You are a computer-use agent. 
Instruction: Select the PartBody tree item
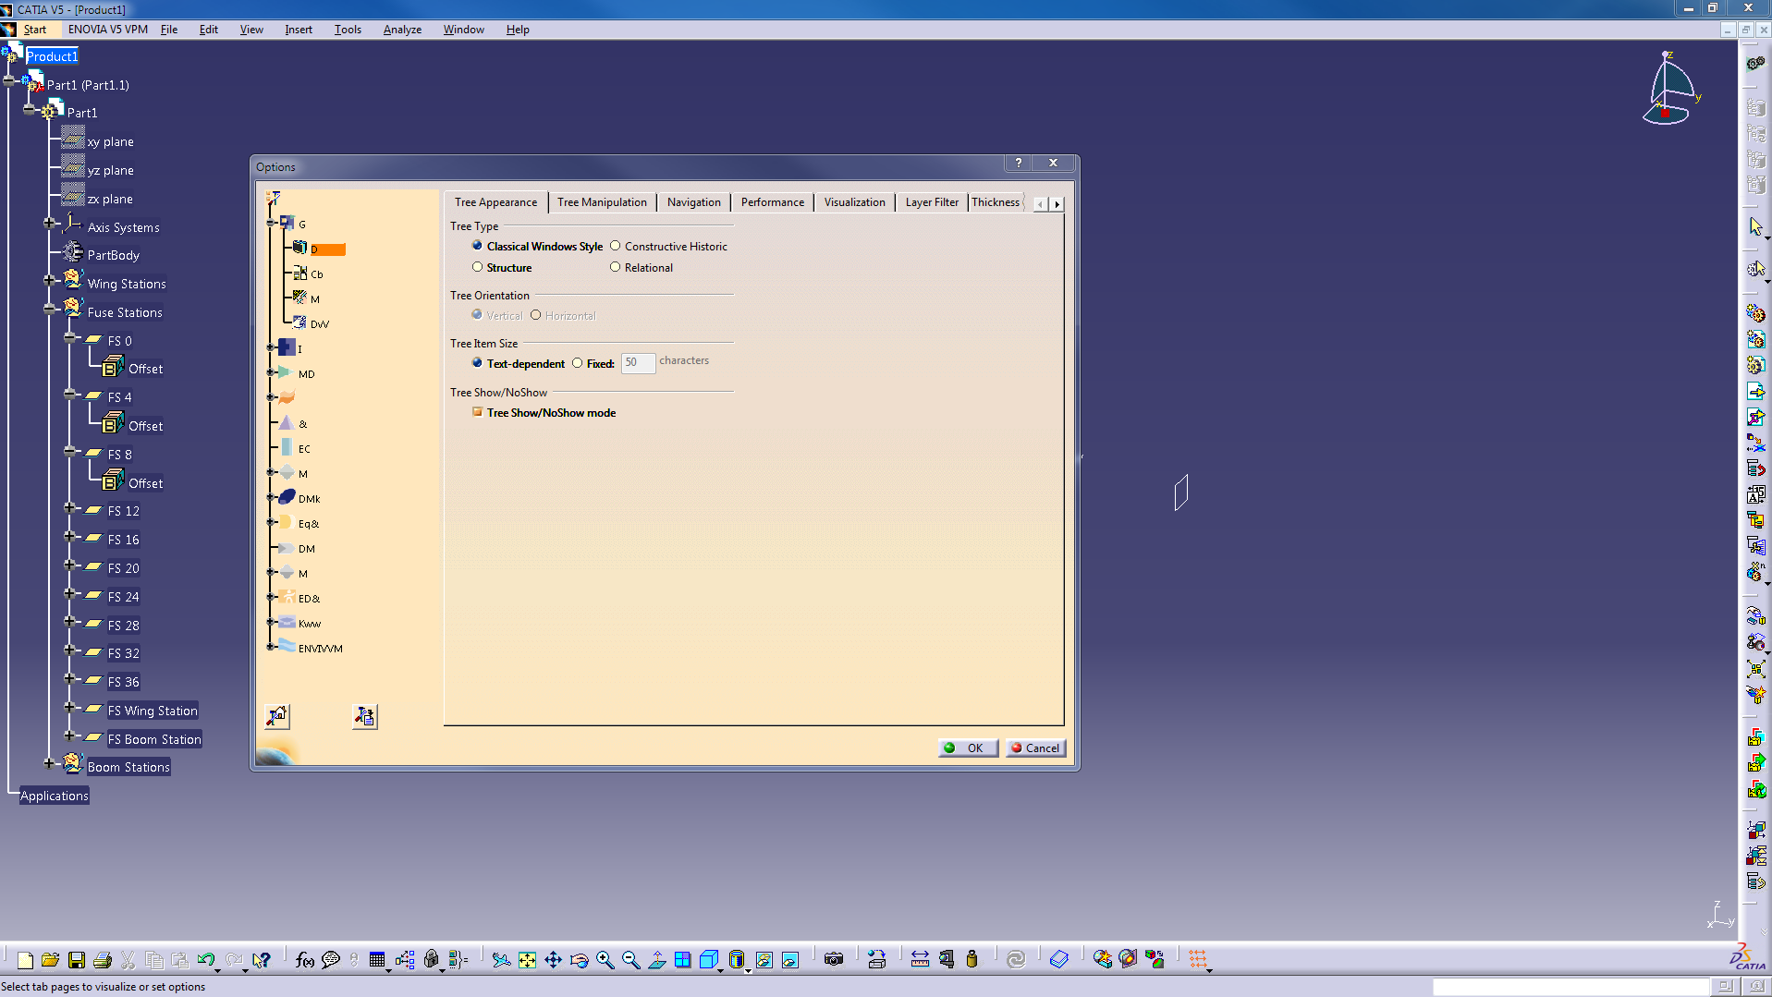click(x=113, y=255)
